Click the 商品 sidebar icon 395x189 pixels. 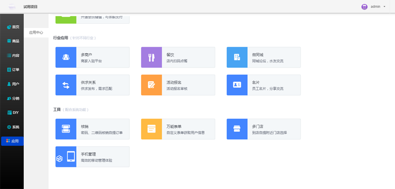9,41
